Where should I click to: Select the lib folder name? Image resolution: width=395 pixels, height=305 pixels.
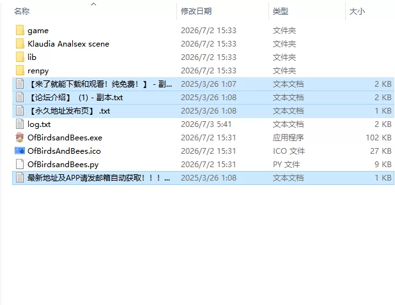tap(32, 57)
